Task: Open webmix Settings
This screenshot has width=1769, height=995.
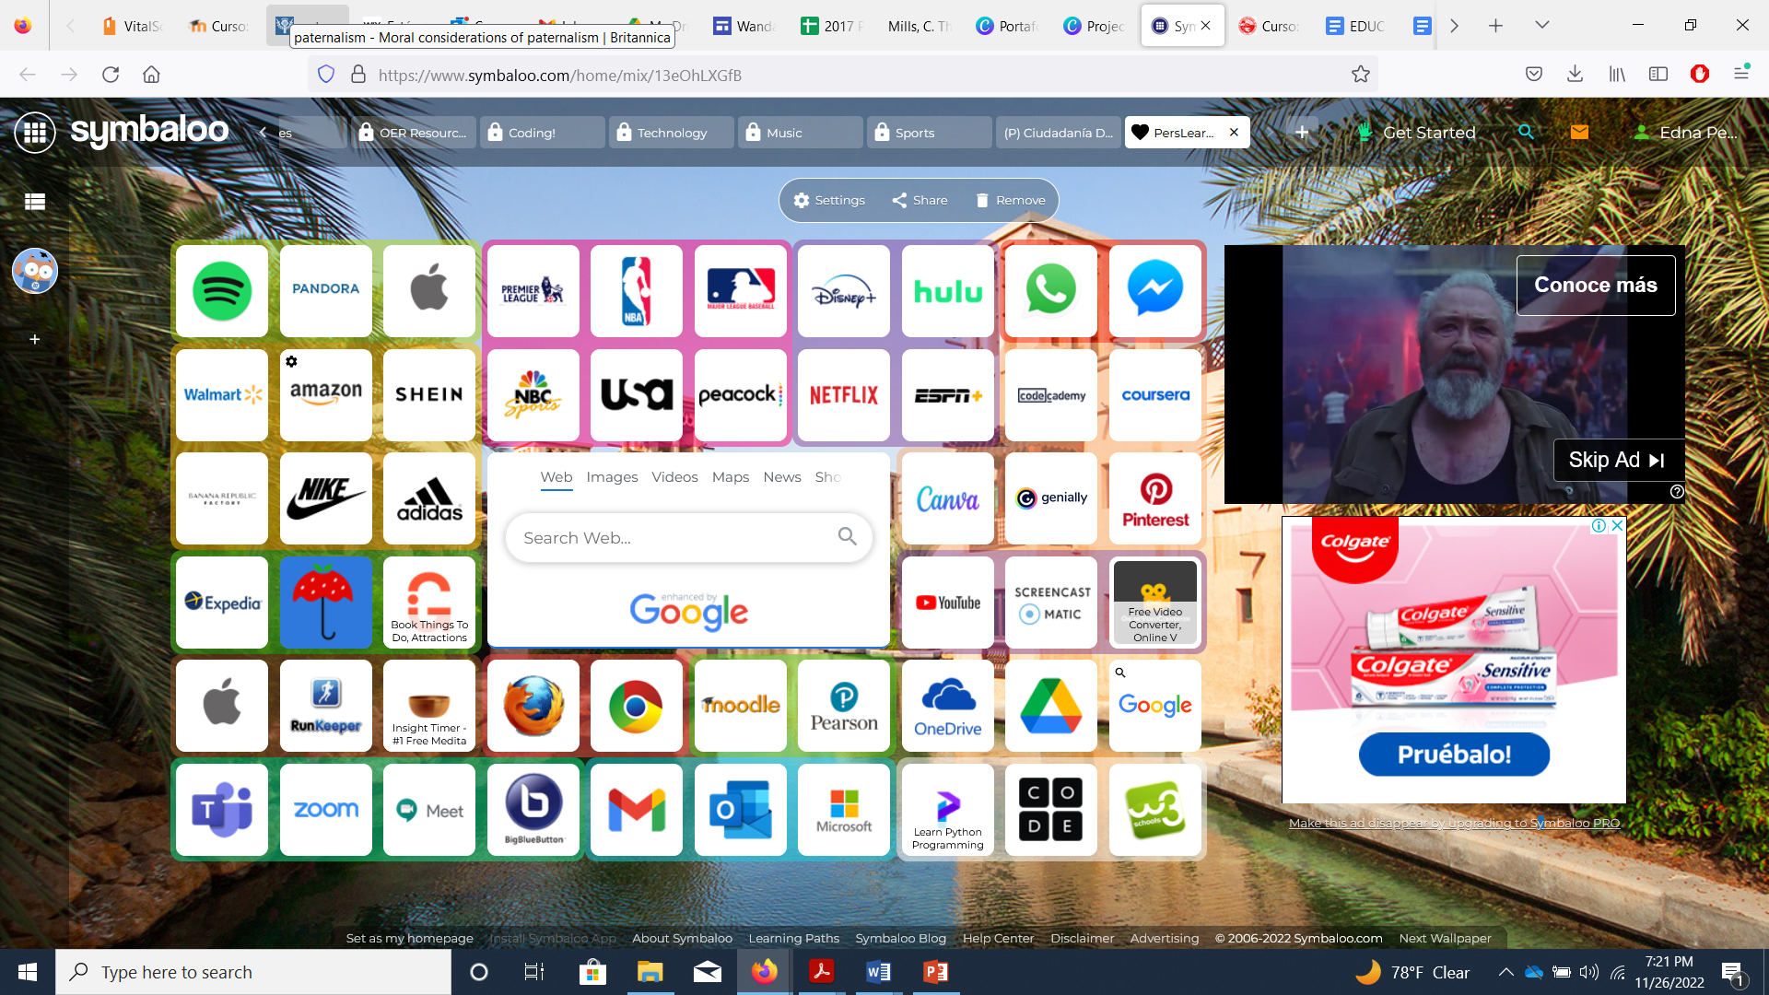Action: tap(829, 200)
